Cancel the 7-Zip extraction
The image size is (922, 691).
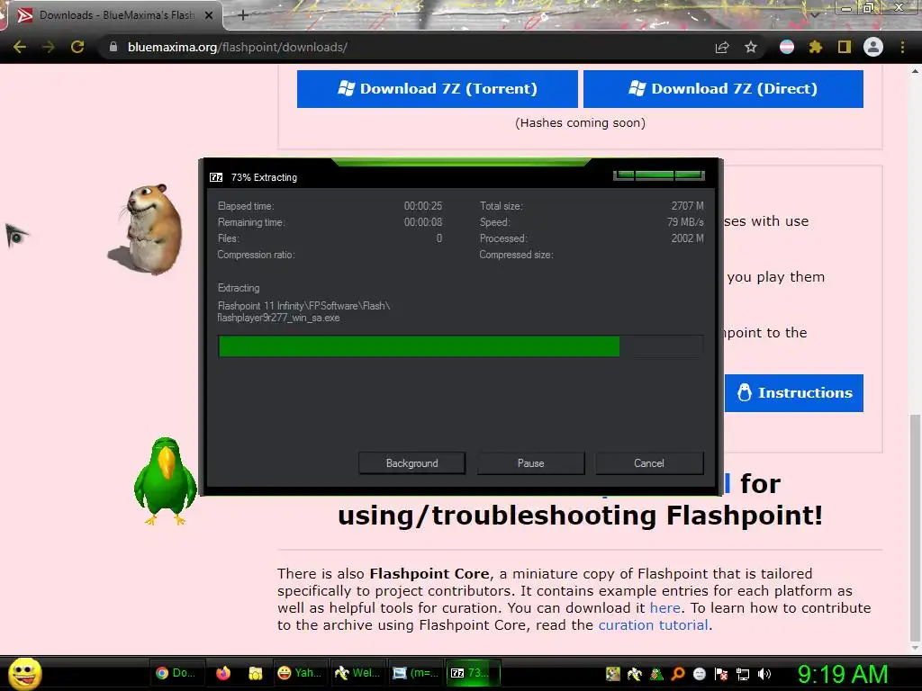tap(649, 463)
